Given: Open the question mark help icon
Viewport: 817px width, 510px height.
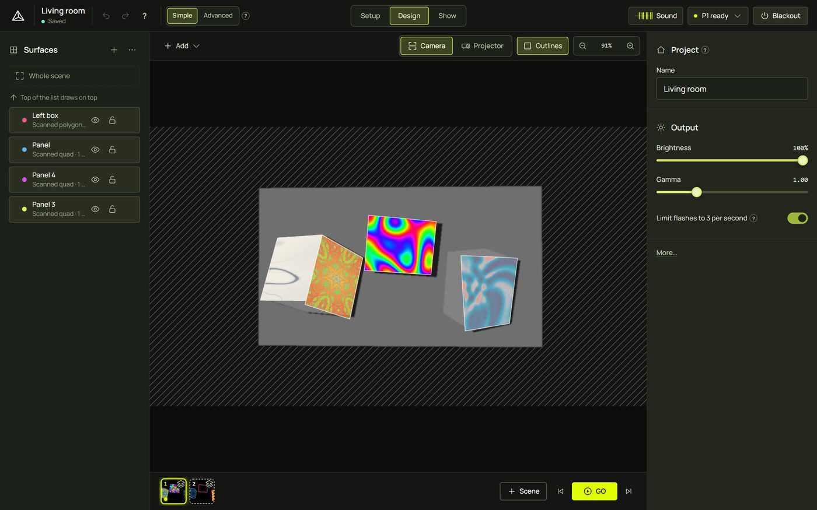Looking at the screenshot, I should (x=145, y=16).
